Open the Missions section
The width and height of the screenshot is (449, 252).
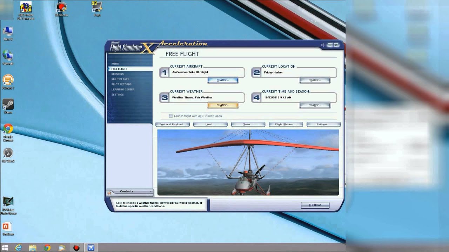tap(118, 74)
